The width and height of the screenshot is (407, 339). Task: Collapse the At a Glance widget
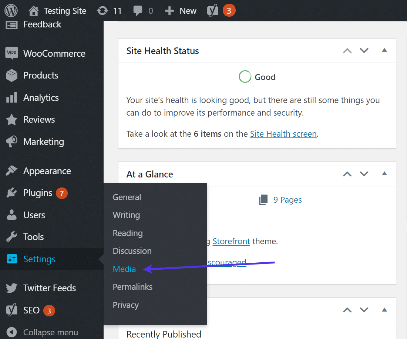[x=384, y=174]
